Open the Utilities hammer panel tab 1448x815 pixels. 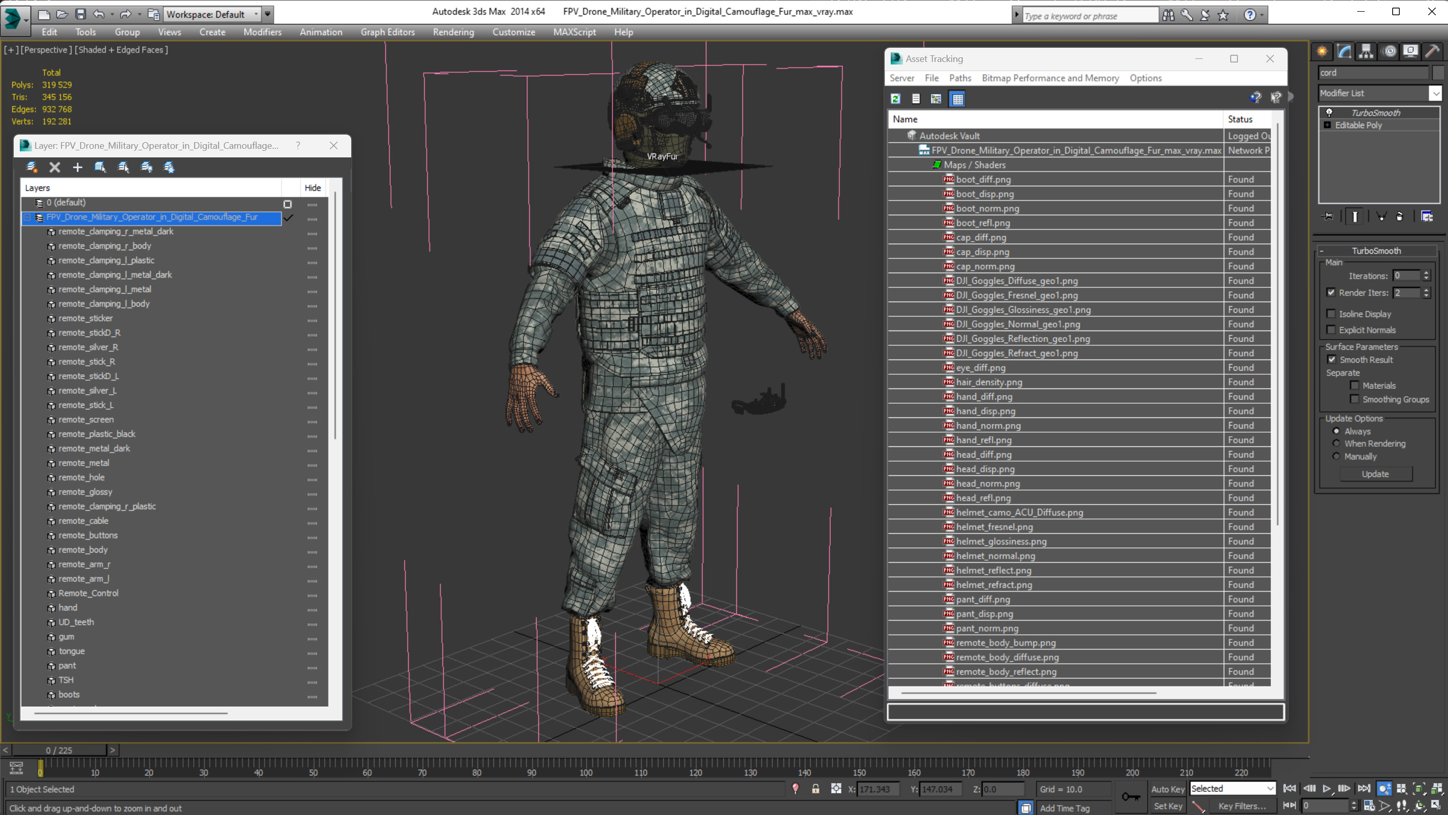coord(1432,52)
